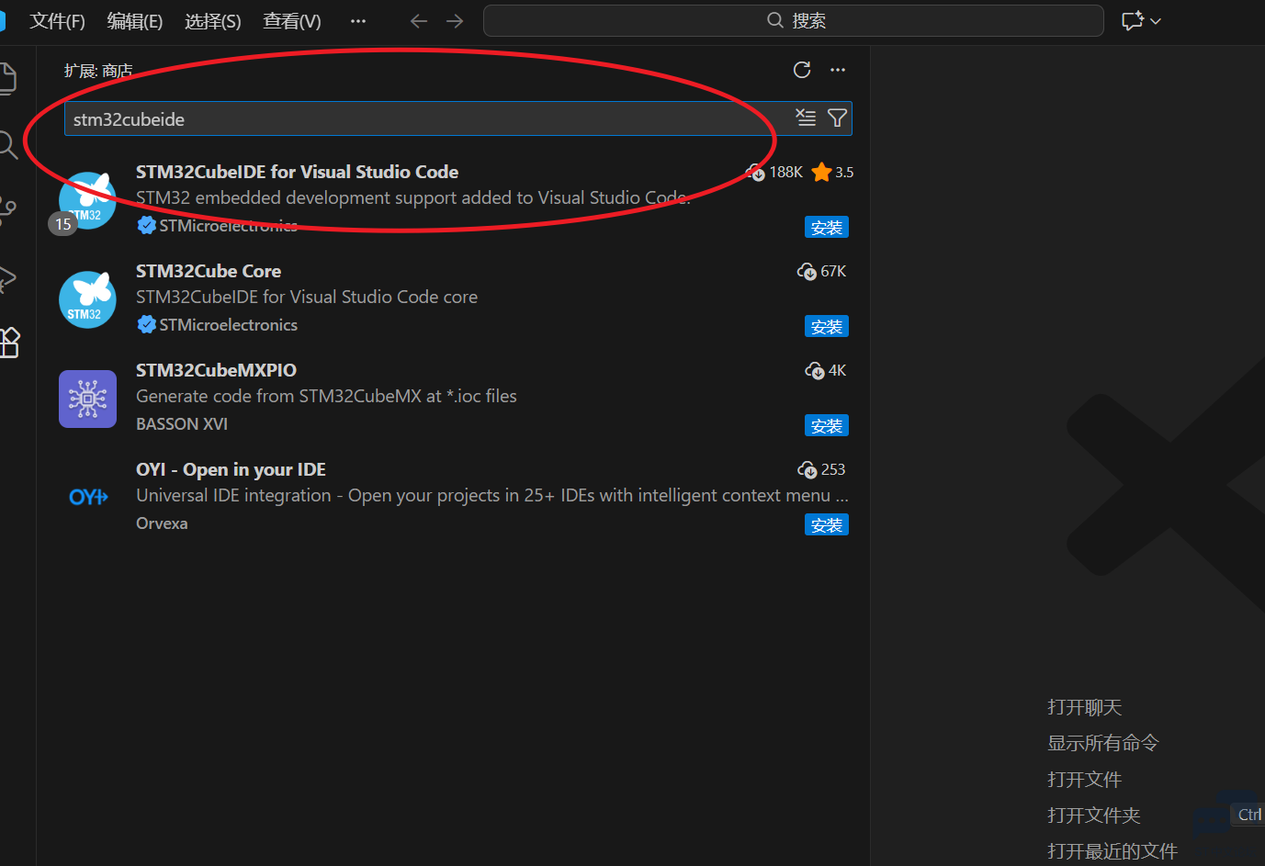Click the extension pack badge 15
The width and height of the screenshot is (1265, 866).
(x=62, y=224)
